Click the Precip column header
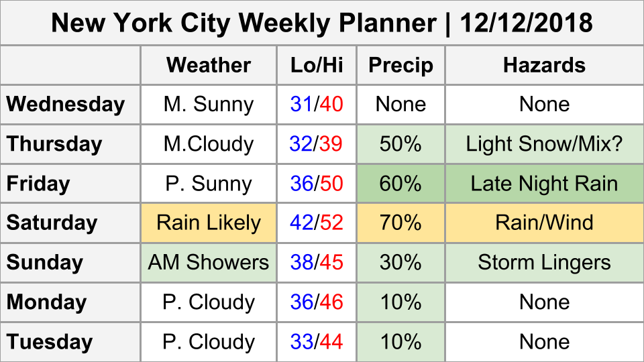The width and height of the screenshot is (644, 362). point(401,65)
